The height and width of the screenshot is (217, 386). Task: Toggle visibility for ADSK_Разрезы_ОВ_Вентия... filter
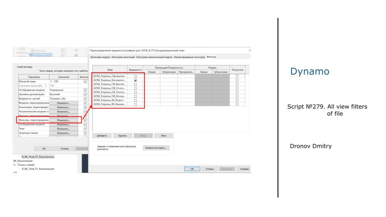tap(136, 84)
